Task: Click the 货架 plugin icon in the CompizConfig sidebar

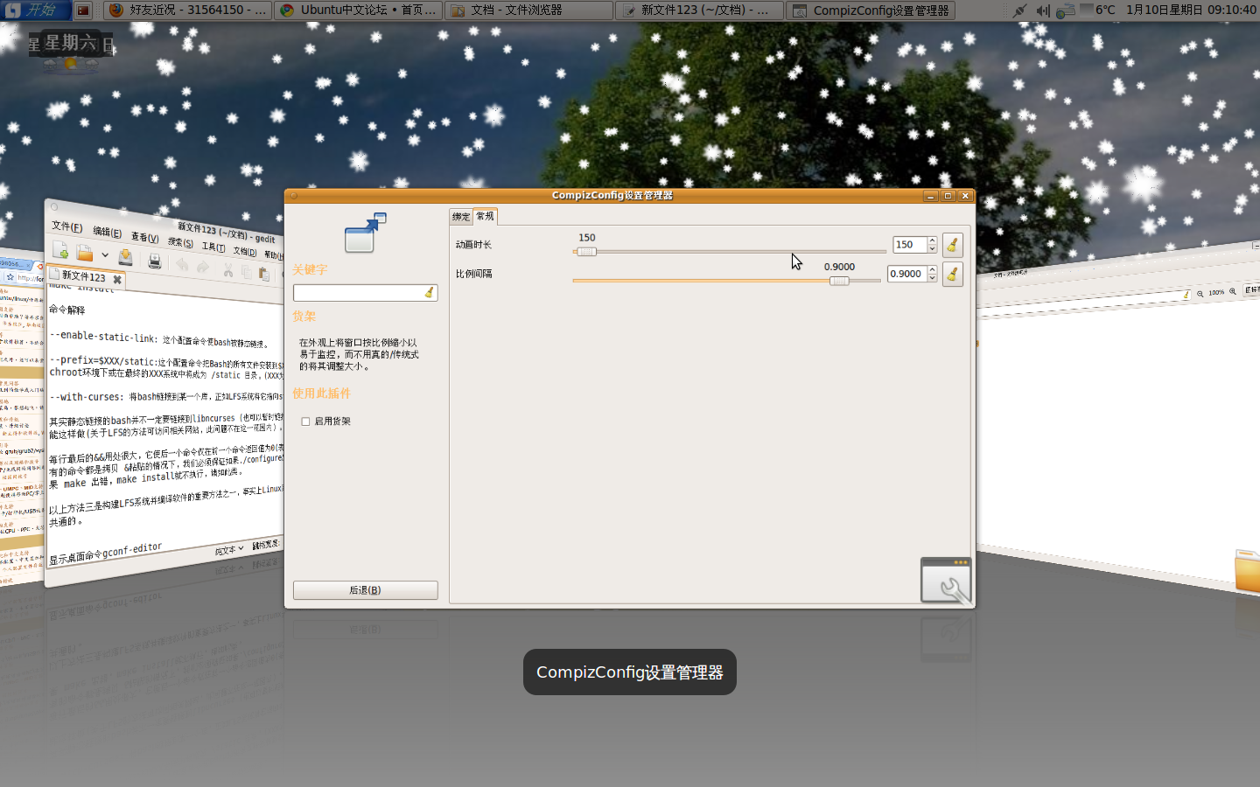Action: [365, 233]
